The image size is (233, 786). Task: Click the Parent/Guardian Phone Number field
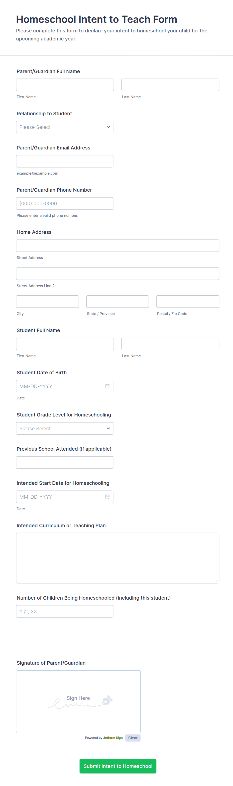coord(64,203)
